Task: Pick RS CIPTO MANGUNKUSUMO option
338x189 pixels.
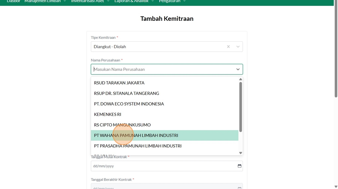Action: (164, 125)
